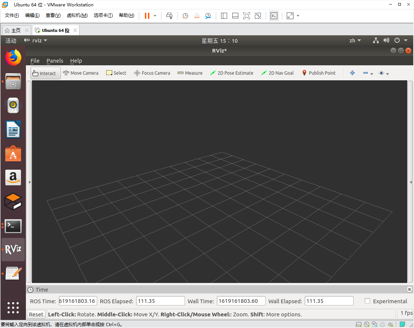The height and width of the screenshot is (328, 414).
Task: Choose the Select tool in RViz
Action: (x=116, y=73)
